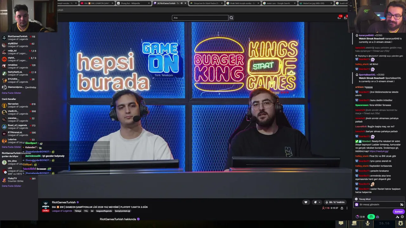Click the live stream video player
Viewport: 406px width, 228px height.
tap(195, 109)
